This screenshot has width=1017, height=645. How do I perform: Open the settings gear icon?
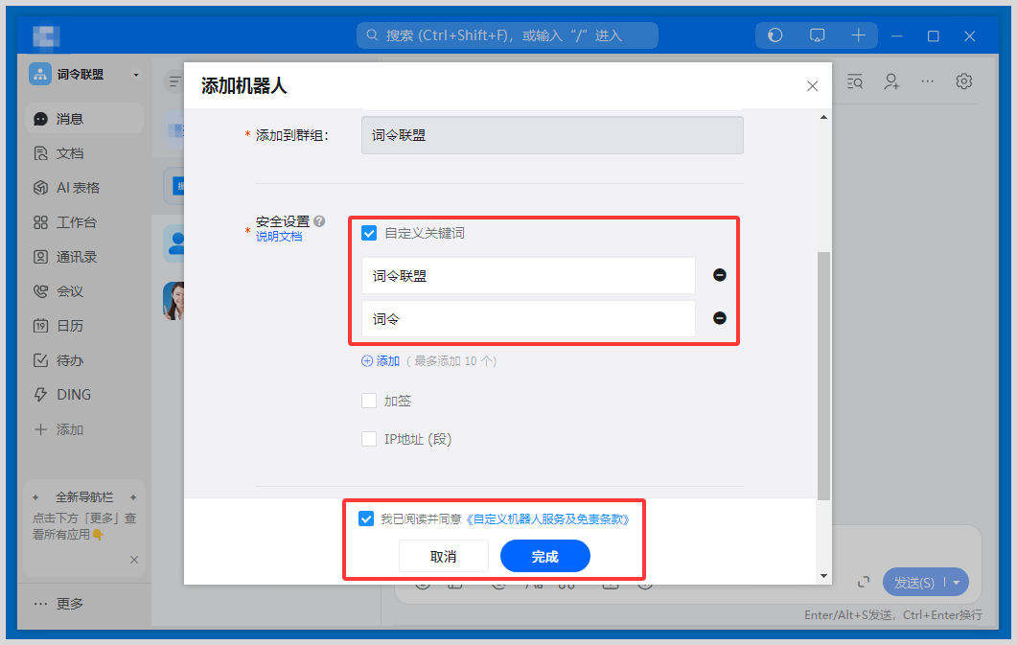click(963, 81)
